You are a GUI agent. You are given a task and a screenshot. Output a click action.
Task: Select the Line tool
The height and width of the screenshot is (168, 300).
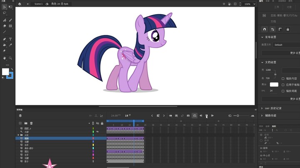[x=5, y=32]
